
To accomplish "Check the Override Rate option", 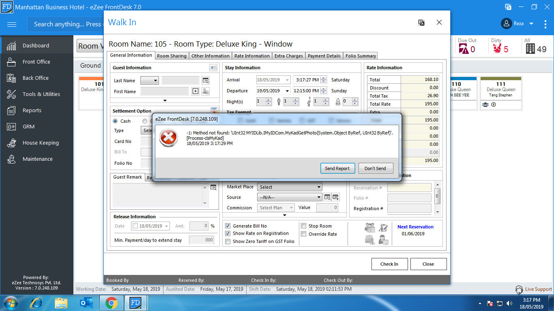I will (304, 234).
